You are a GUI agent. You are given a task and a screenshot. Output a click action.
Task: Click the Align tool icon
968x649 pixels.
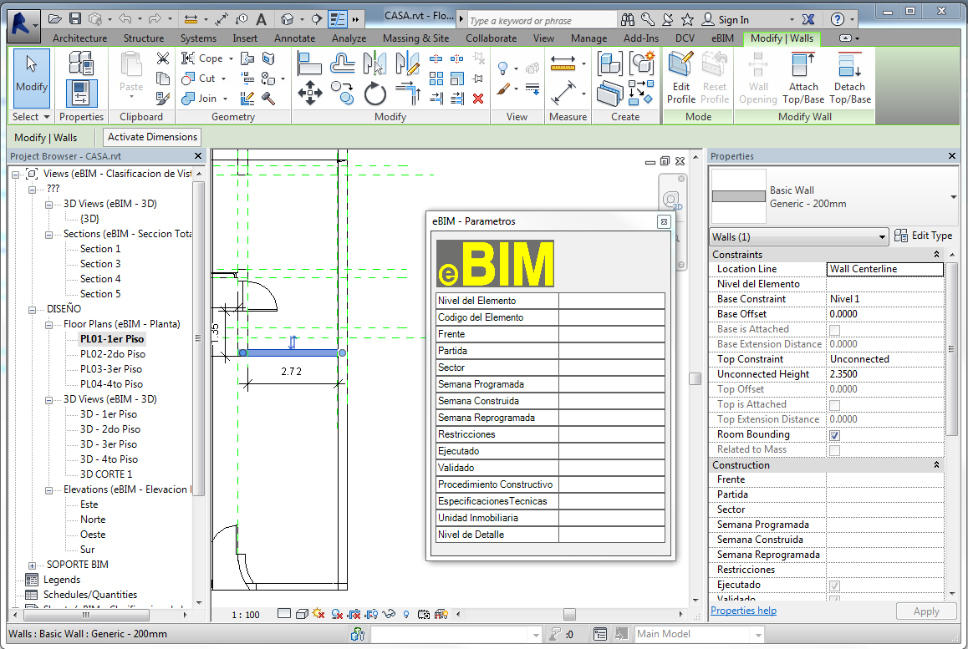click(x=309, y=63)
